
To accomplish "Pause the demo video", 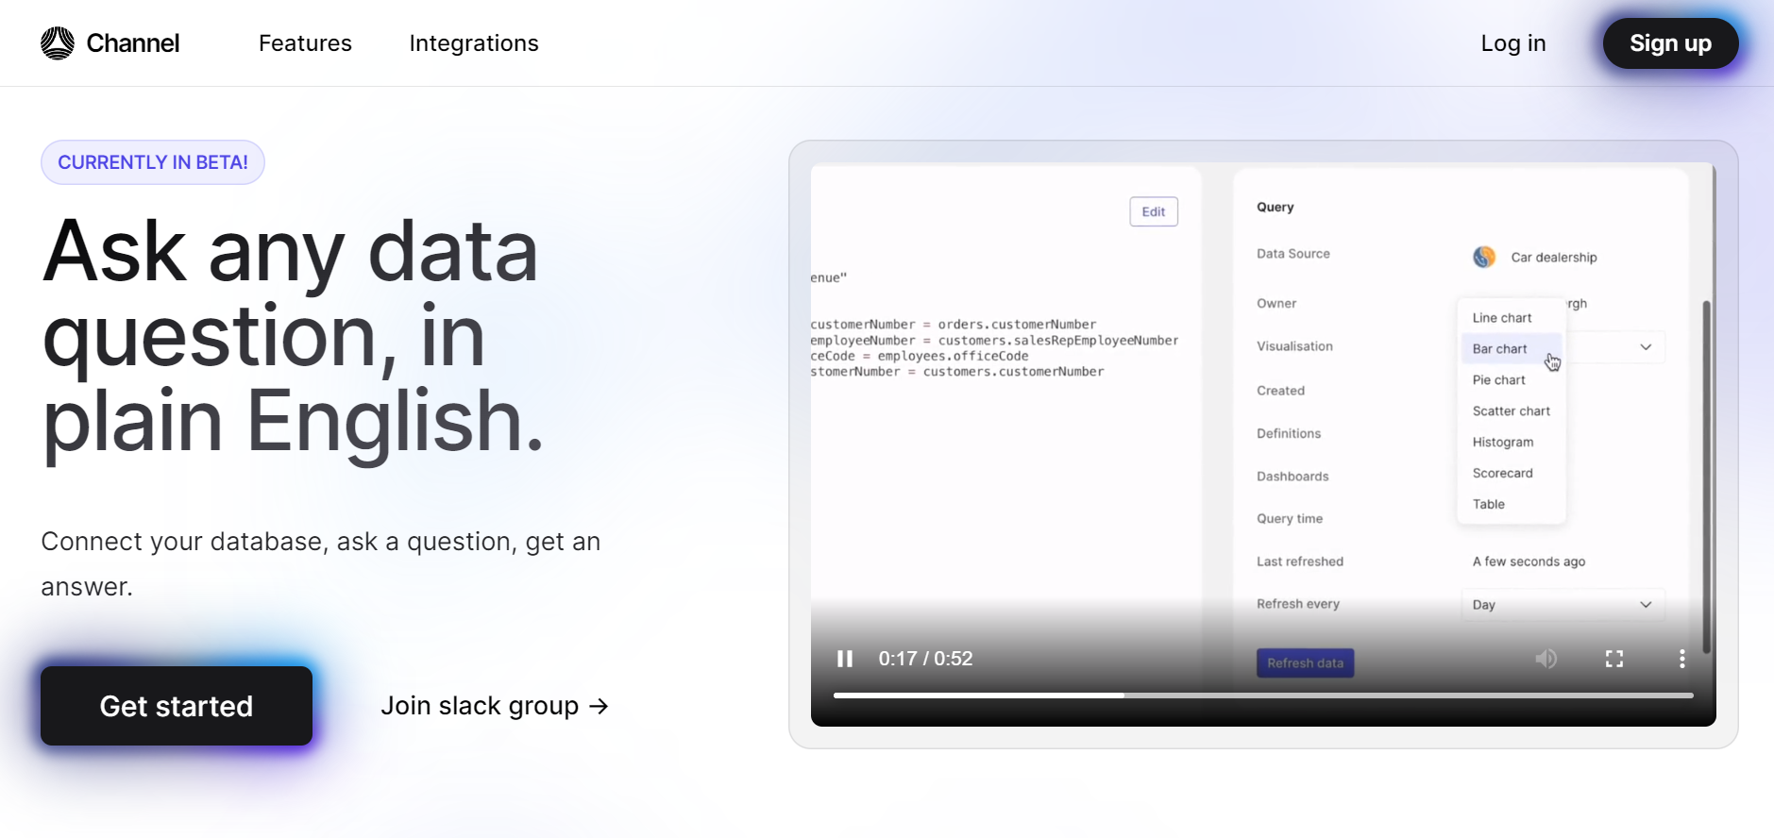I will pyautogui.click(x=845, y=659).
